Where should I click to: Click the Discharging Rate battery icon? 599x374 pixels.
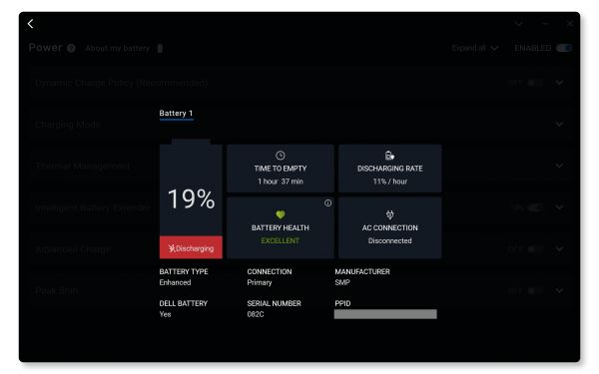coord(389,156)
